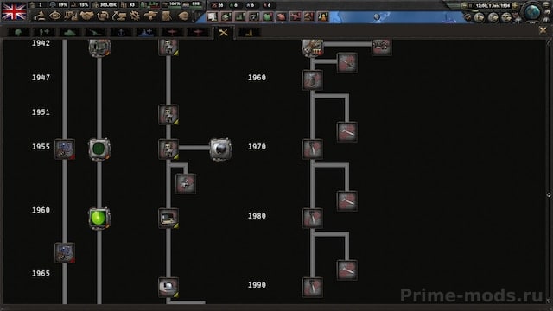
Task: Open the Construction crane icon
Action: click(x=119, y=16)
